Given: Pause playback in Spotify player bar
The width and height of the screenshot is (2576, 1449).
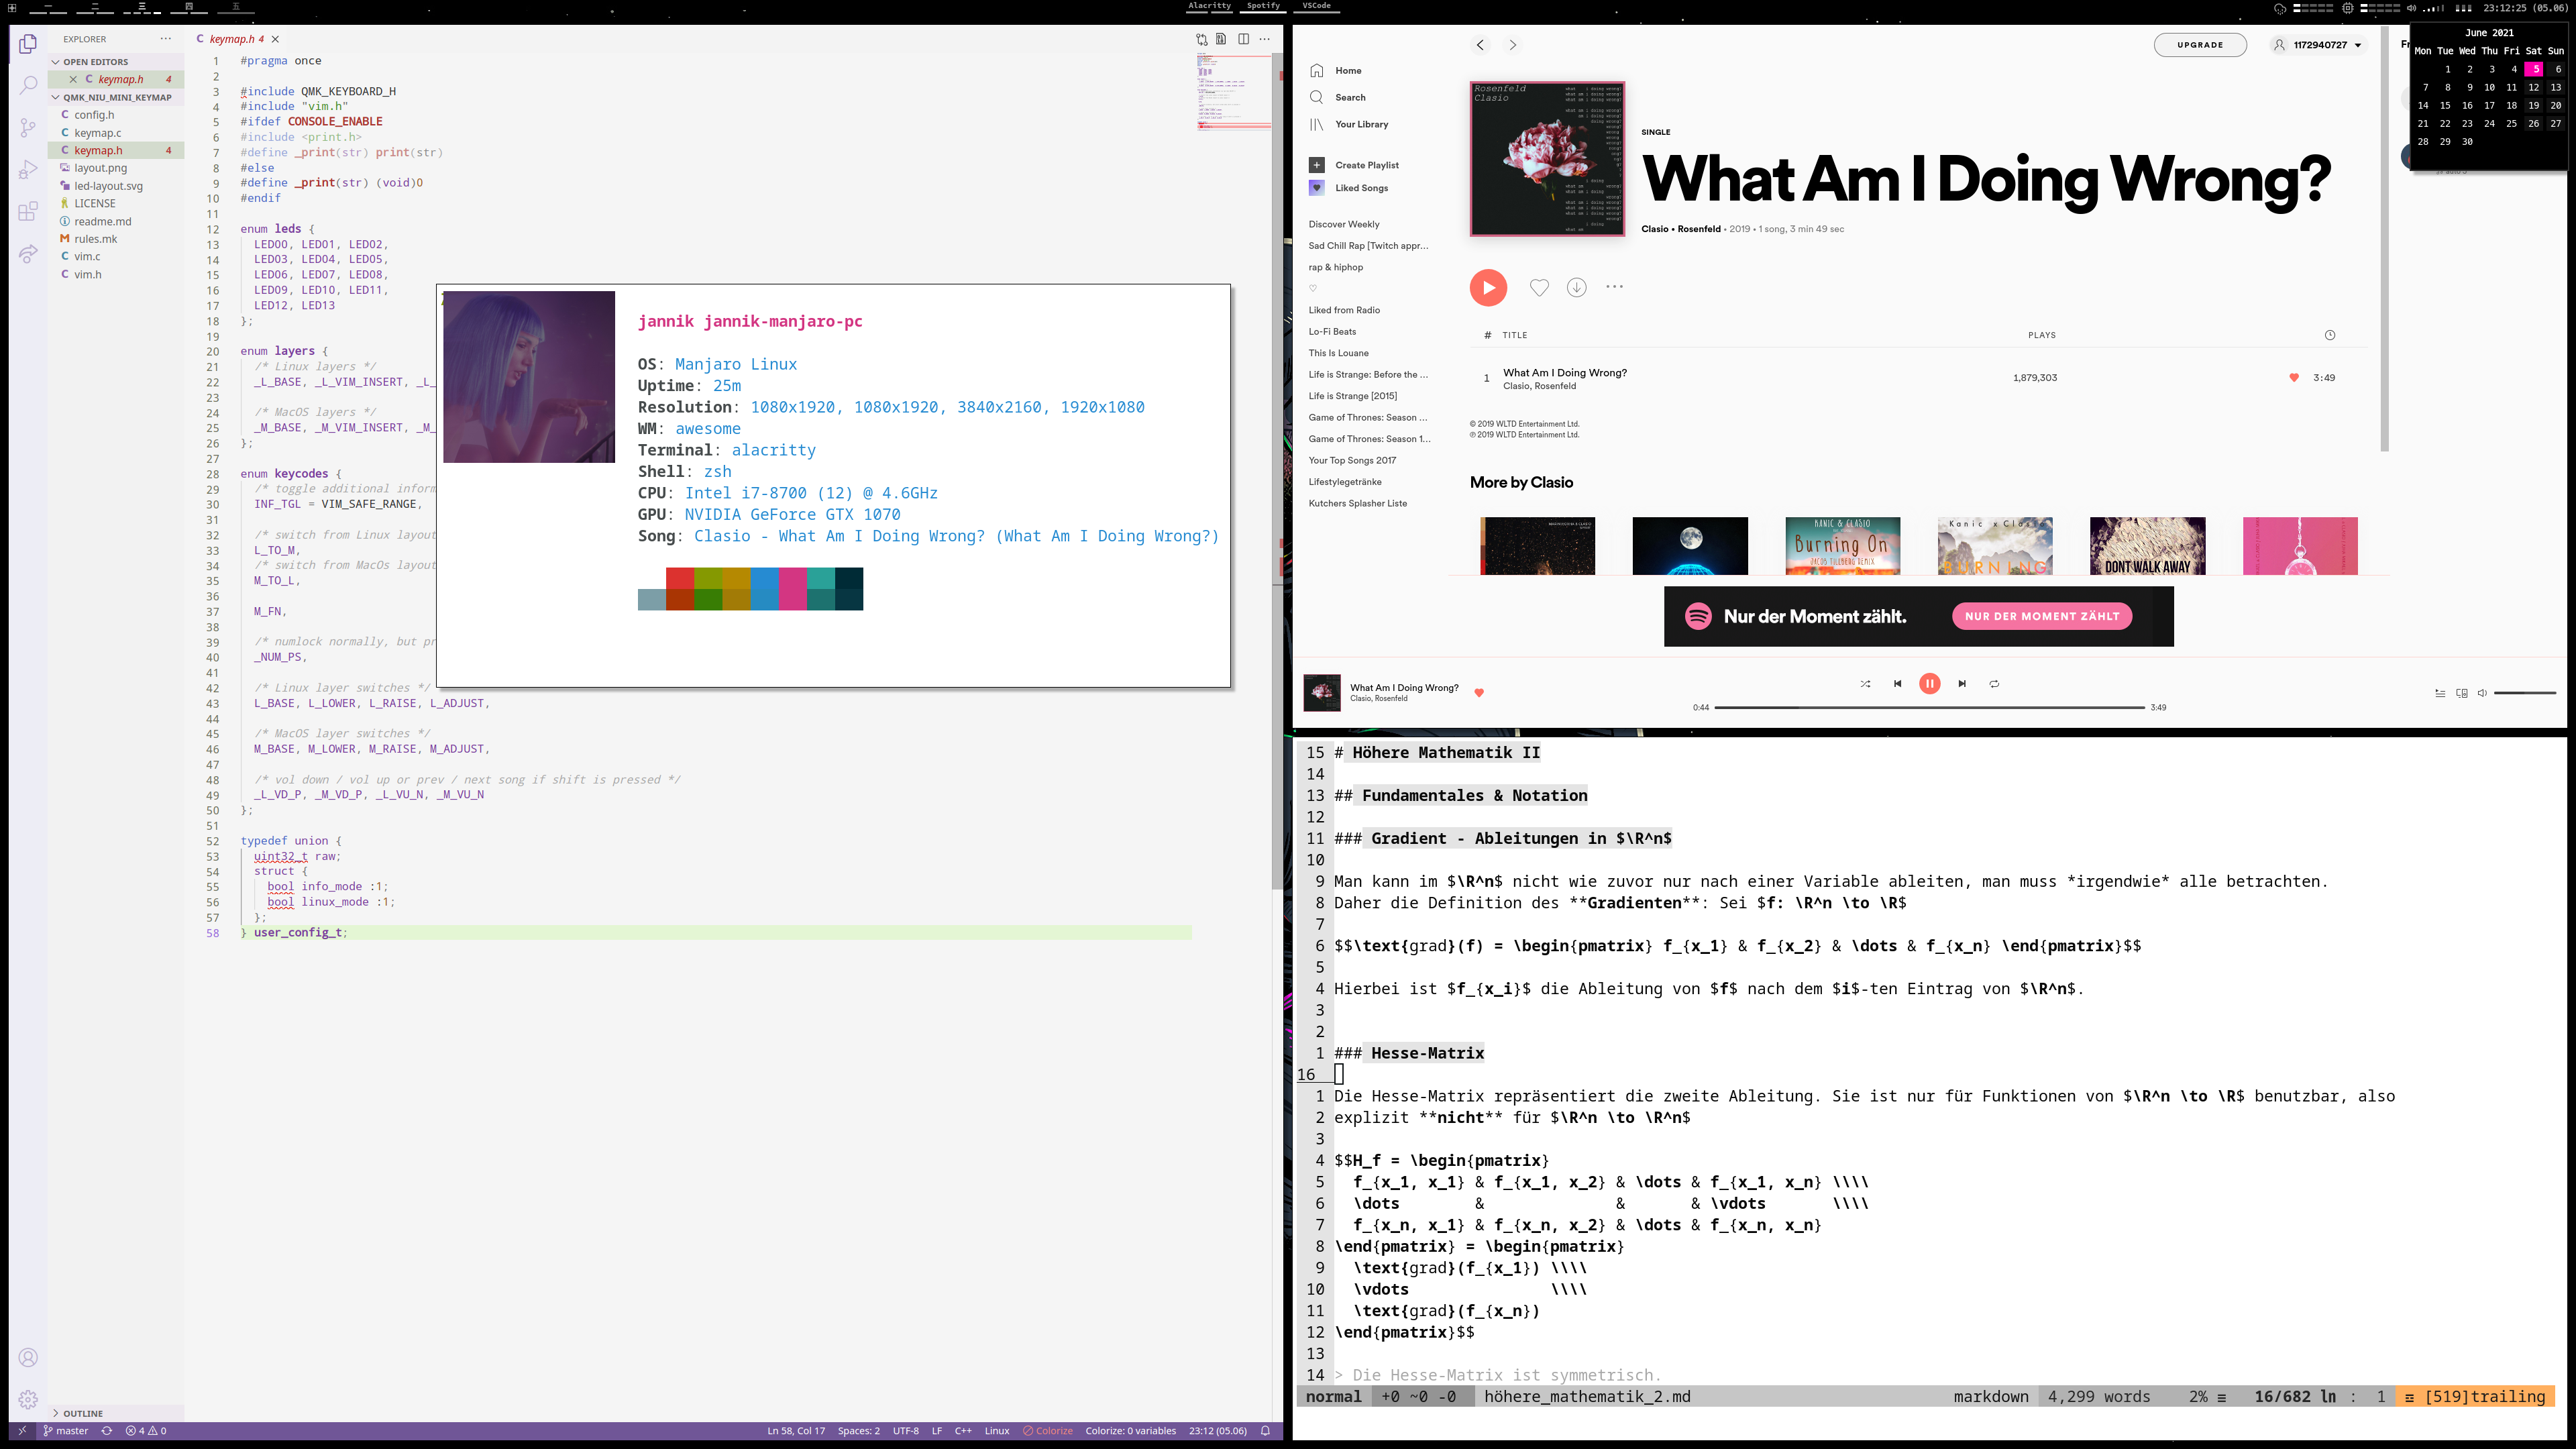Looking at the screenshot, I should click(x=1929, y=684).
